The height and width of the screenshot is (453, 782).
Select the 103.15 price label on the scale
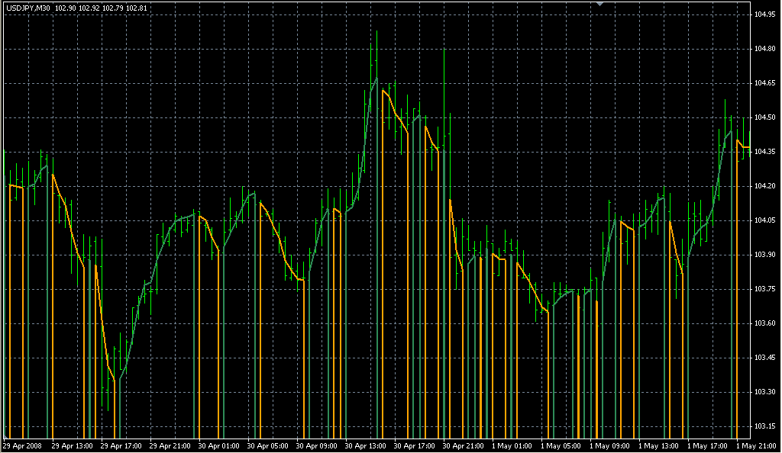[764, 426]
